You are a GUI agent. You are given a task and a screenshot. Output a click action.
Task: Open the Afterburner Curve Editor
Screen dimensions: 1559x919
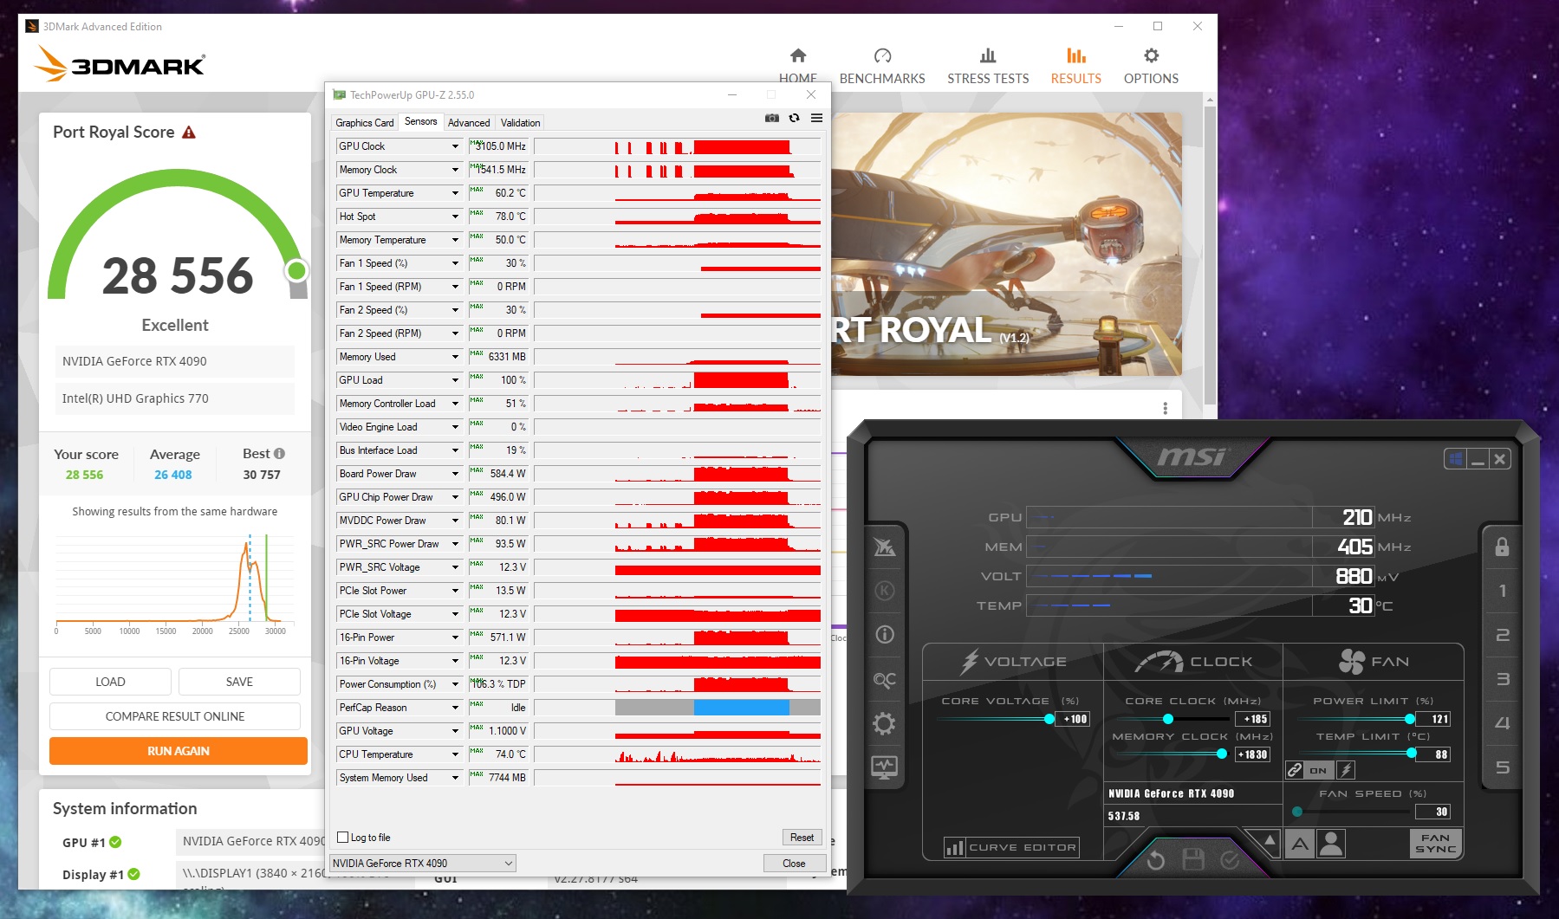click(x=1011, y=848)
